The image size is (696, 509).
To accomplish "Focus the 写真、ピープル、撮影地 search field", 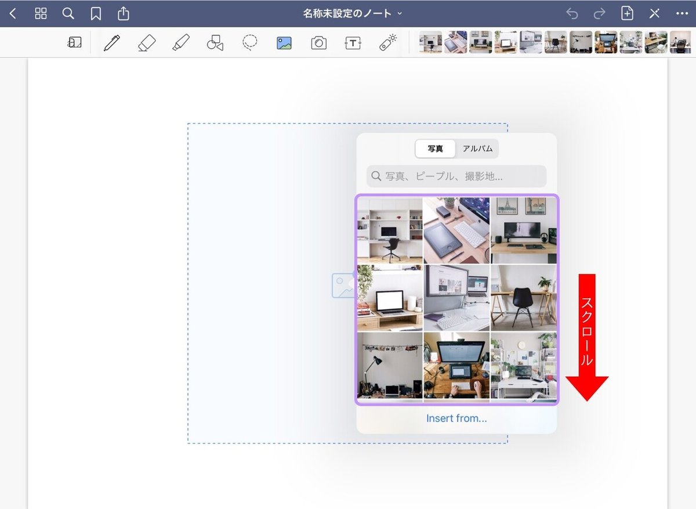I will point(456,176).
